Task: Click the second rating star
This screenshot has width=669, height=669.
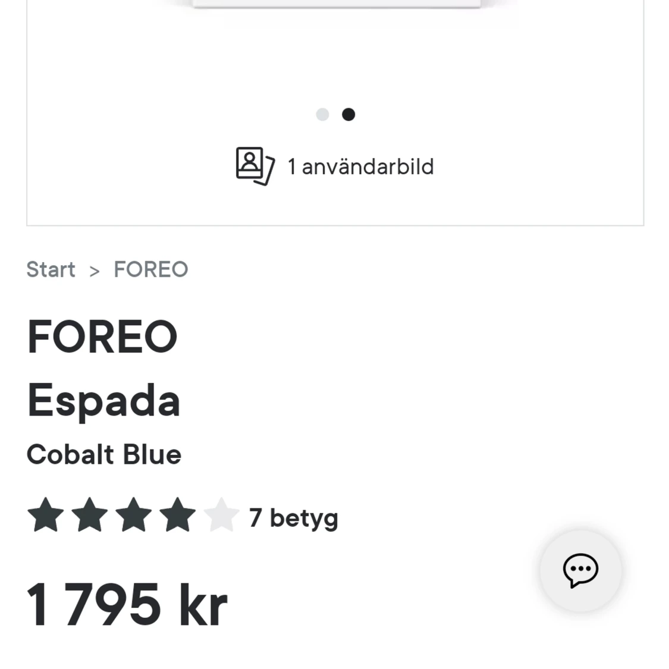Action: click(x=90, y=515)
